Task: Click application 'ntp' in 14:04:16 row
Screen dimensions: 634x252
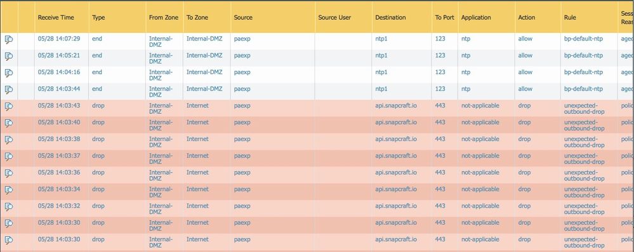Action: tap(466, 72)
